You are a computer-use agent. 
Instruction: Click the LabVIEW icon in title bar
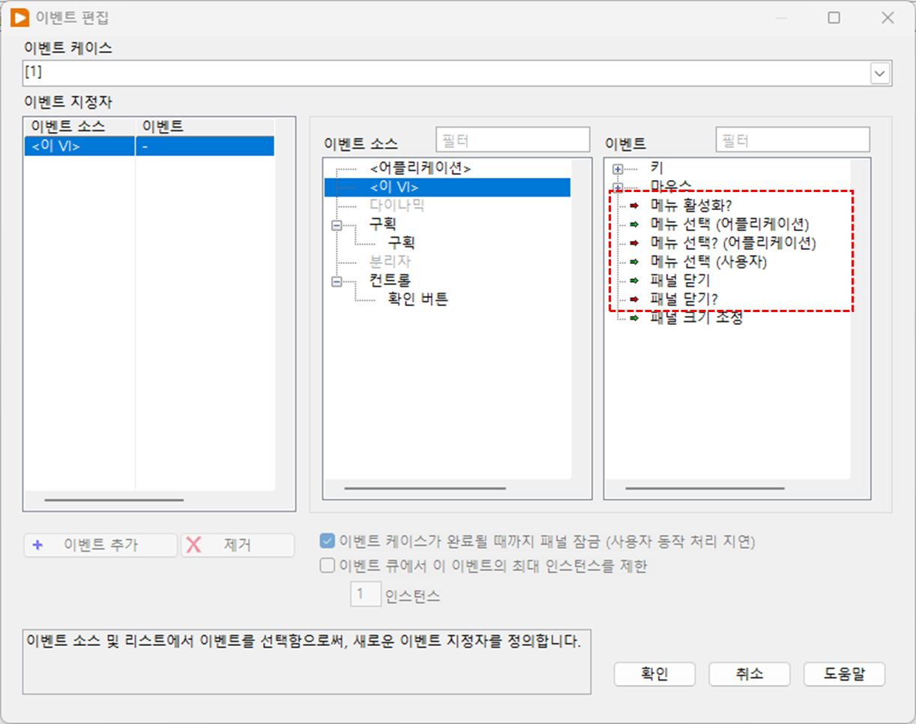20,17
